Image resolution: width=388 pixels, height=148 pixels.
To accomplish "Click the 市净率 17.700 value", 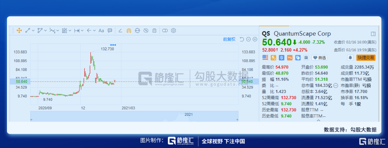I will [361, 91].
